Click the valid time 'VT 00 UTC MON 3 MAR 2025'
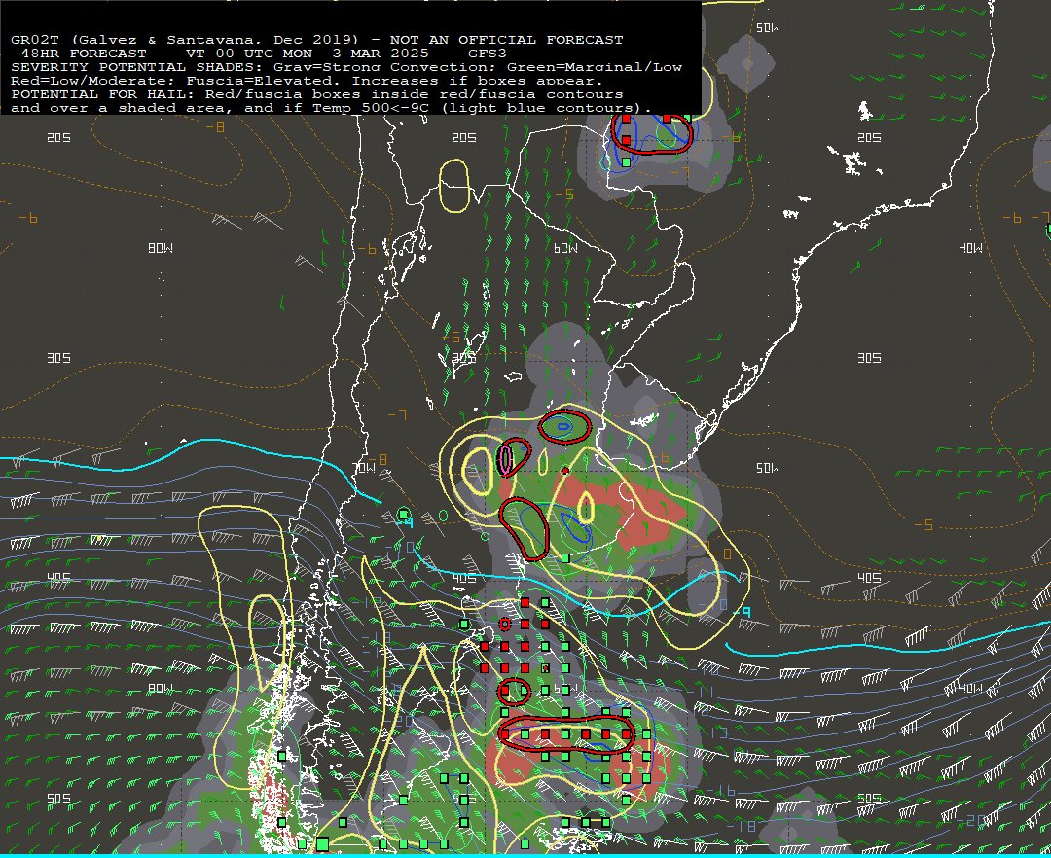Viewport: 1051px width, 858px height. 308,54
